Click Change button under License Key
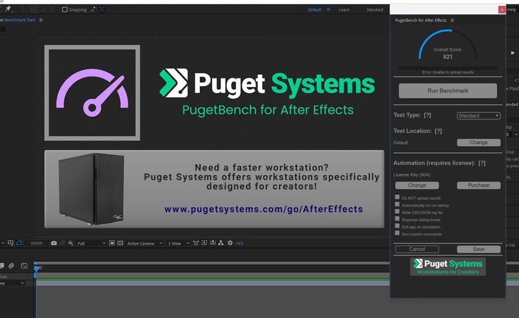Image resolution: width=519 pixels, height=318 pixels. click(417, 185)
